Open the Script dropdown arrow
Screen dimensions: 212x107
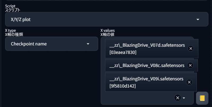(198, 19)
